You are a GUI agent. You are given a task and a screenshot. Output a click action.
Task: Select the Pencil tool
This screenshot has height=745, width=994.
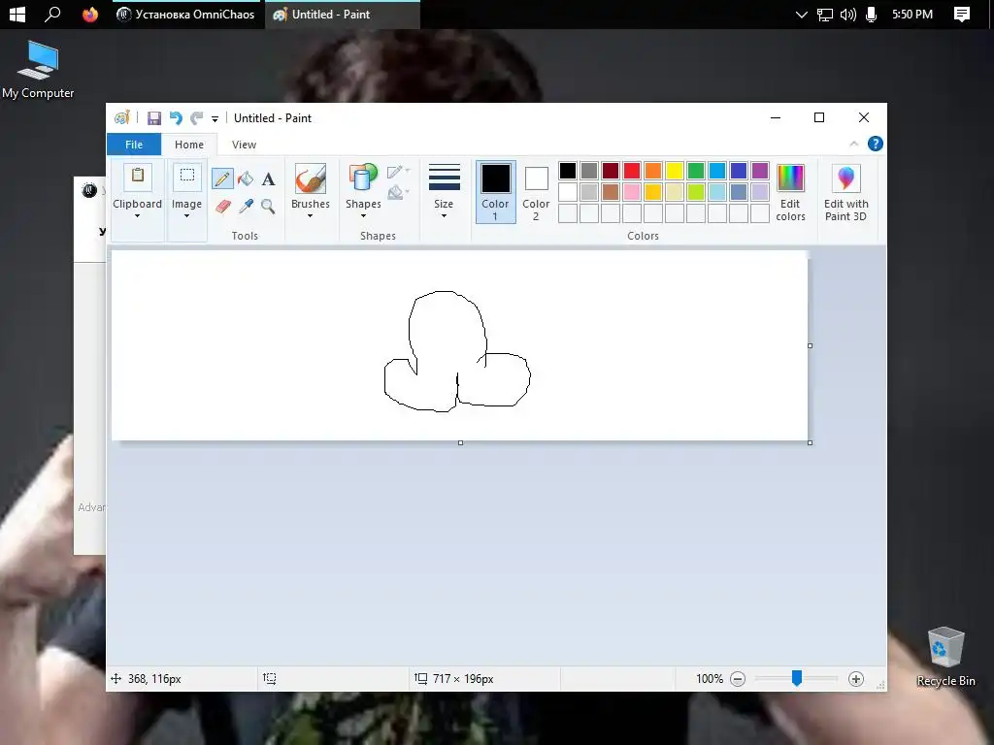click(222, 178)
